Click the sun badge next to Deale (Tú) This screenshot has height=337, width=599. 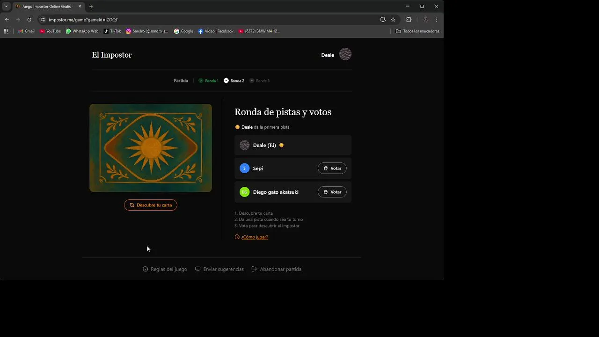281,145
